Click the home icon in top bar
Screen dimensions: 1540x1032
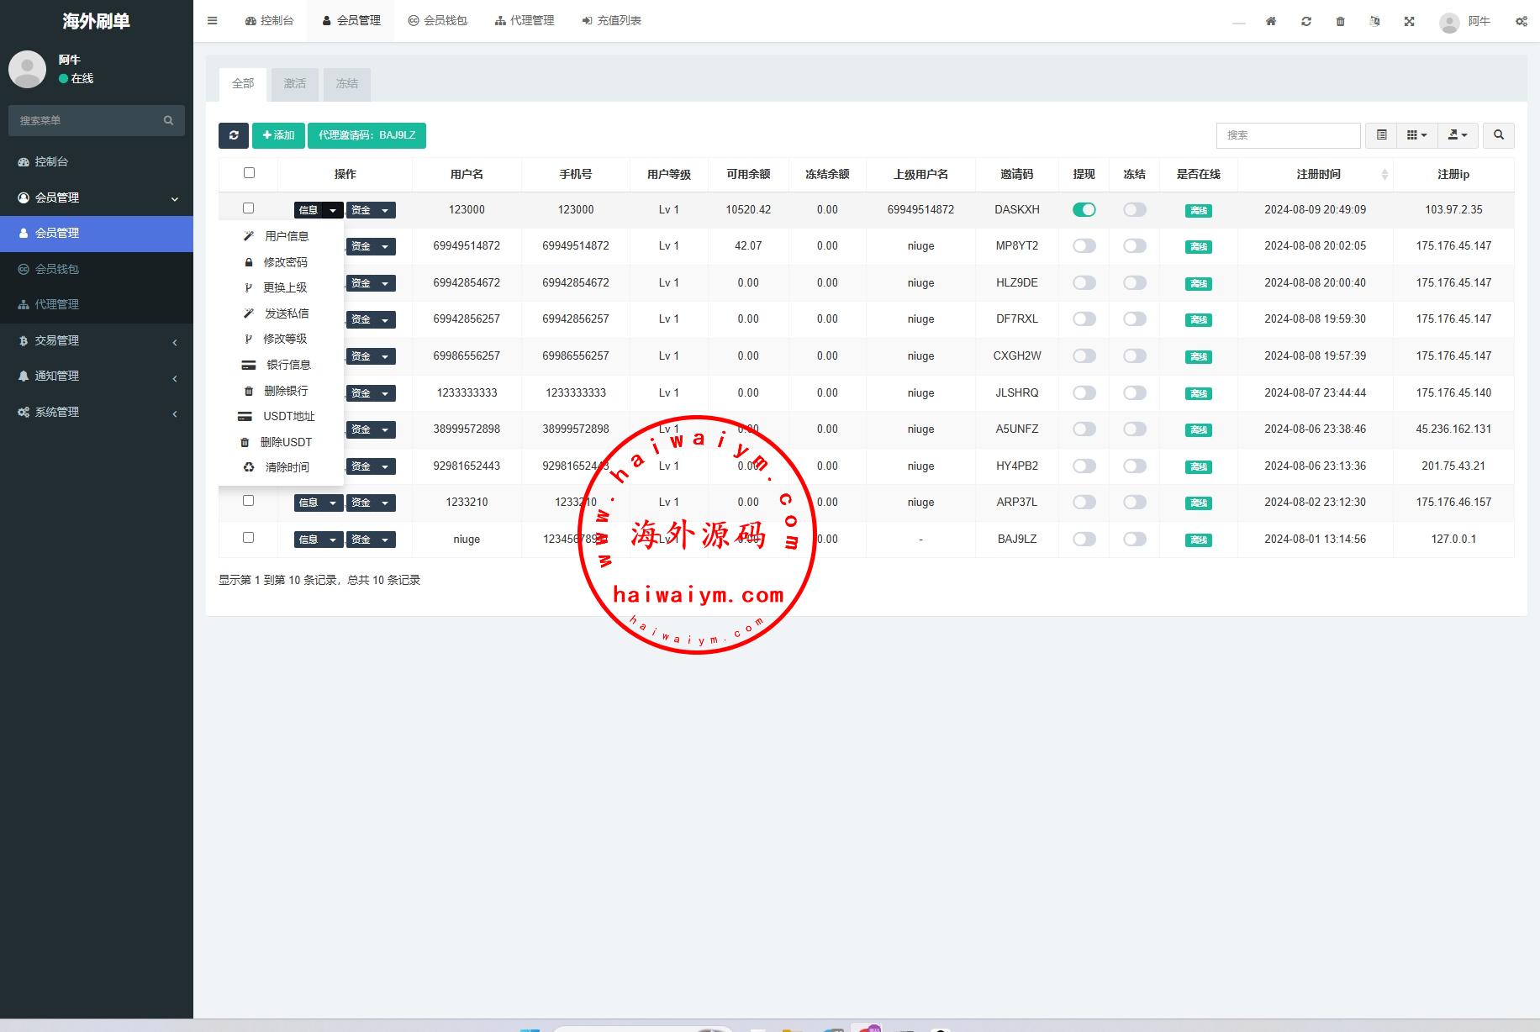1271,21
